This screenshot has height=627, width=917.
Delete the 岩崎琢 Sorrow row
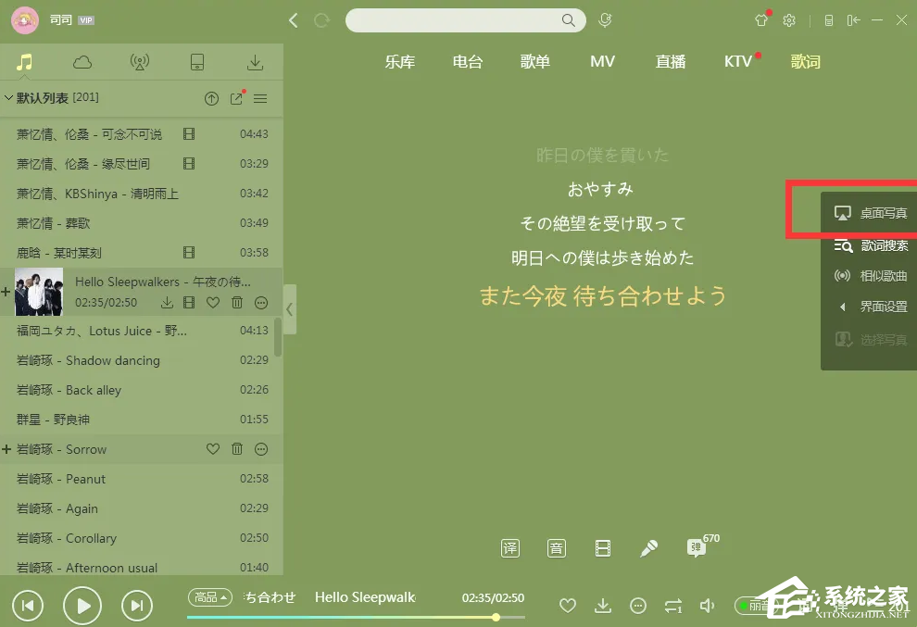[237, 448]
